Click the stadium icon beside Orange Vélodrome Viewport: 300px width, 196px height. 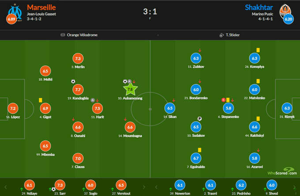(63, 35)
